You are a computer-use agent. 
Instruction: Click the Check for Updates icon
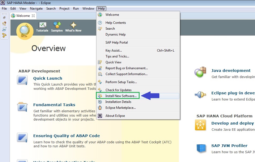(100, 90)
